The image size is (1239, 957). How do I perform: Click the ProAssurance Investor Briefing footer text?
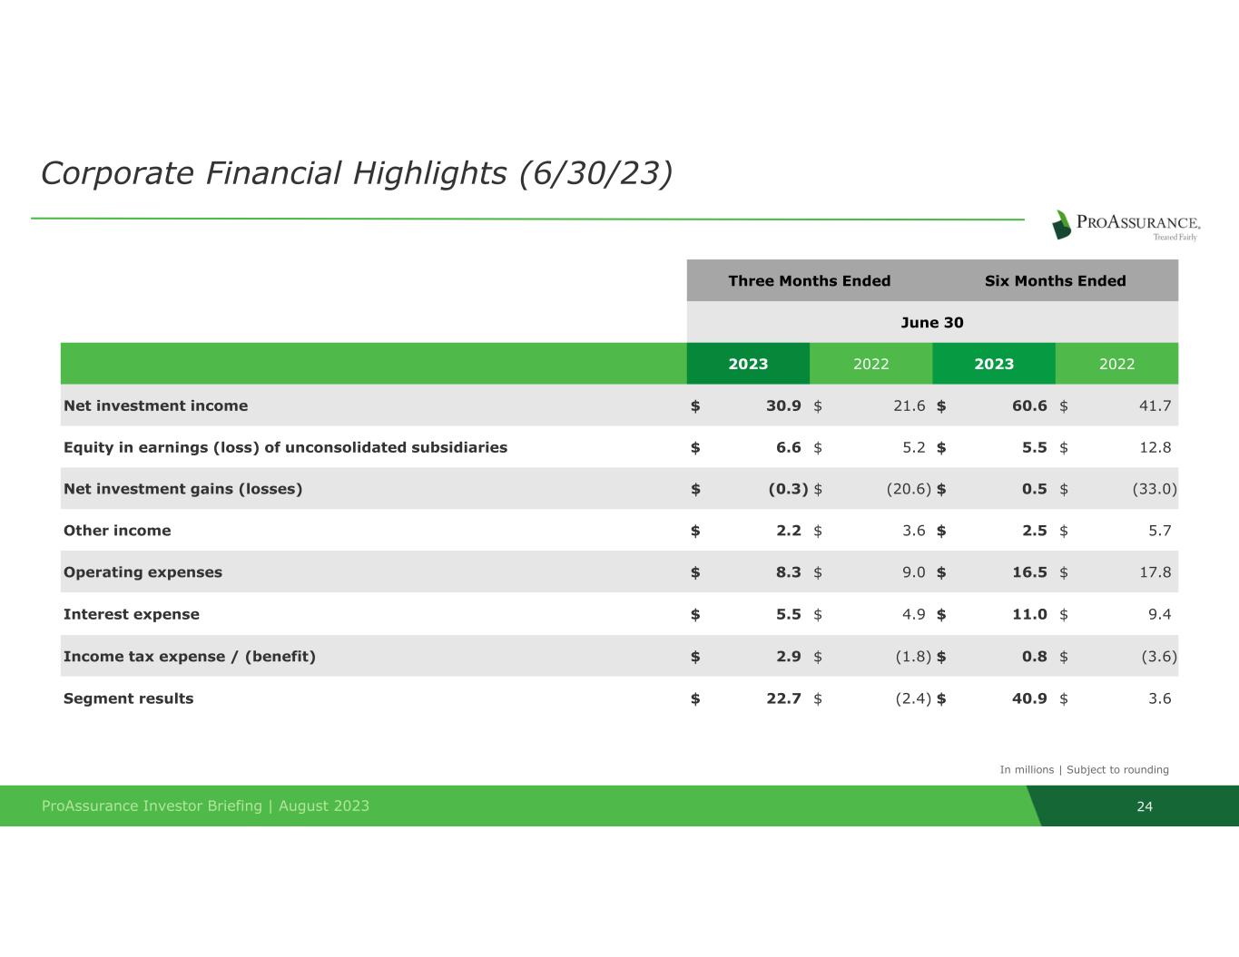[205, 806]
